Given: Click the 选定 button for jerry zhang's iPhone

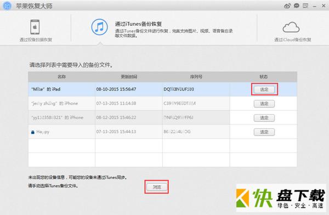Looking at the screenshot, I should click(x=264, y=104).
